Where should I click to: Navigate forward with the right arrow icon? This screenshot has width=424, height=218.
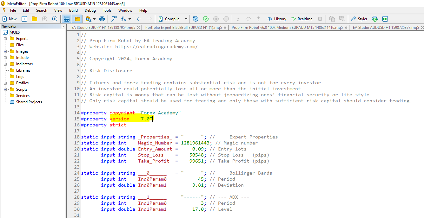click(x=149, y=19)
